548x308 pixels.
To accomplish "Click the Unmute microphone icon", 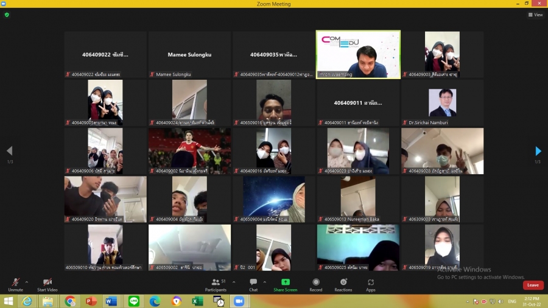I will click(15, 282).
